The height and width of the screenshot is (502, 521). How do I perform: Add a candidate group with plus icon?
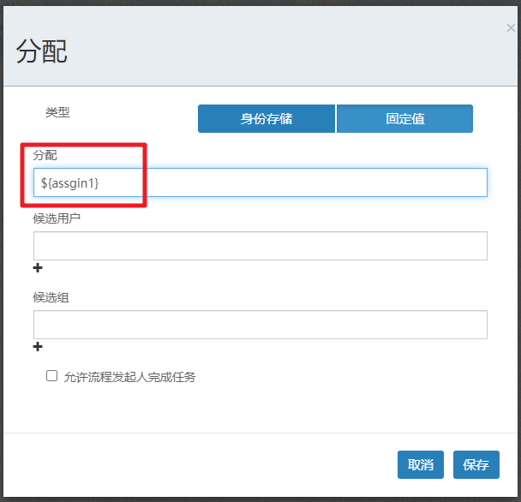pos(38,347)
